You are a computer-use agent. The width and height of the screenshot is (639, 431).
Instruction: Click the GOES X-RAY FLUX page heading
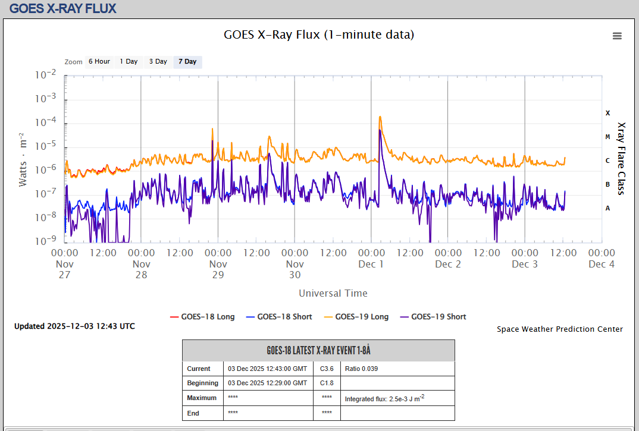tap(62, 8)
